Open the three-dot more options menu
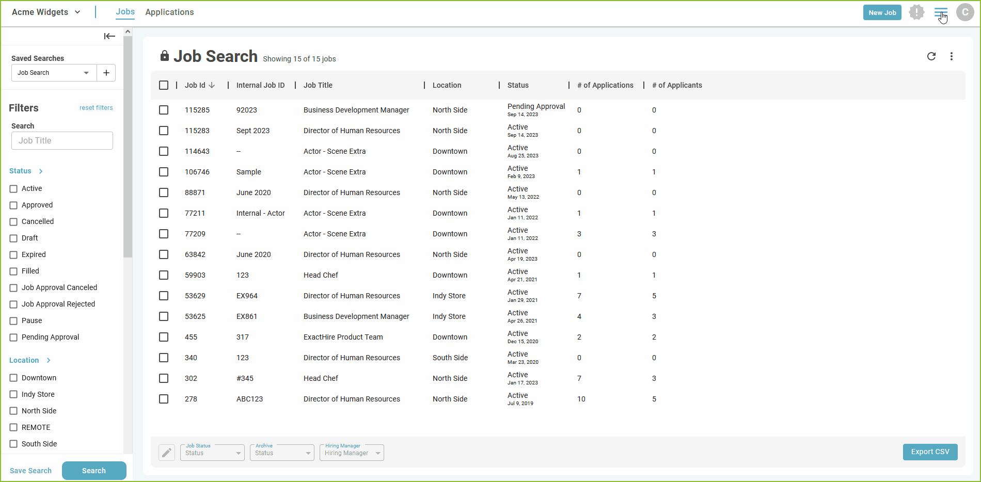 point(952,56)
